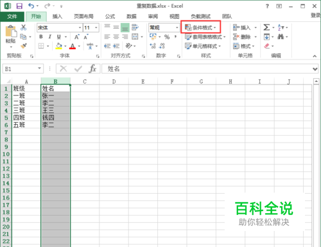Image resolution: width=321 pixels, height=247 pixels.
Task: Toggle bottom vertical alignment
Action: click(125, 28)
